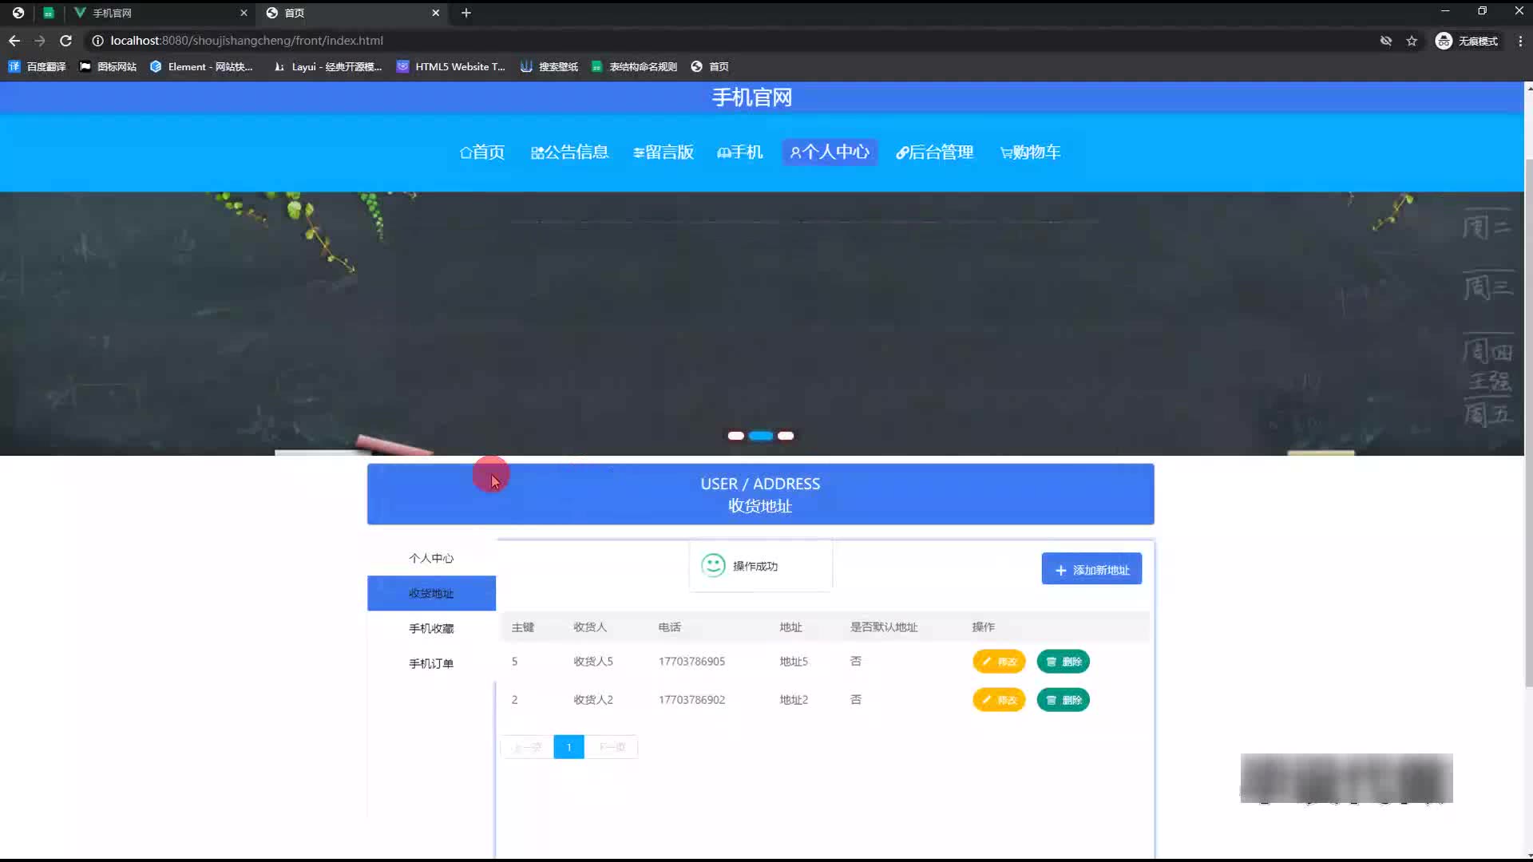The height and width of the screenshot is (862, 1533).
Task: Click 删除 button for 收货人2
Action: pos(1063,700)
